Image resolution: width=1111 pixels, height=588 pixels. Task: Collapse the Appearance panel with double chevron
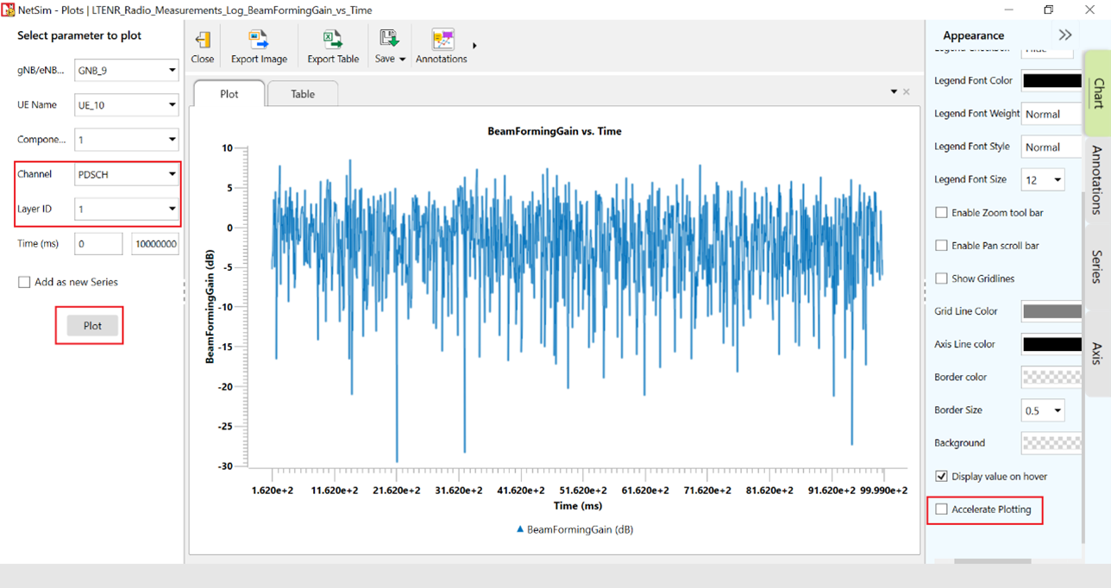click(1065, 35)
